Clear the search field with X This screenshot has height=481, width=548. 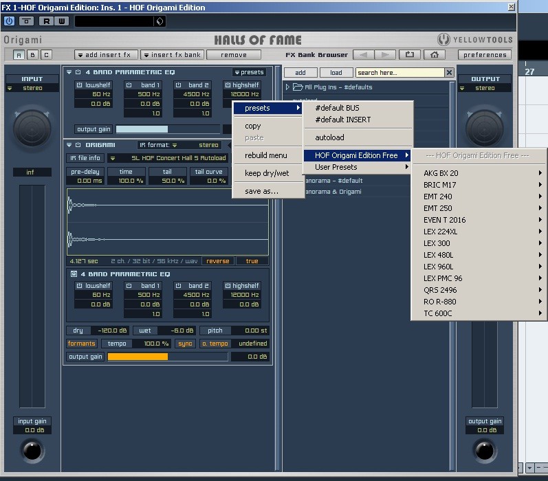coord(450,73)
